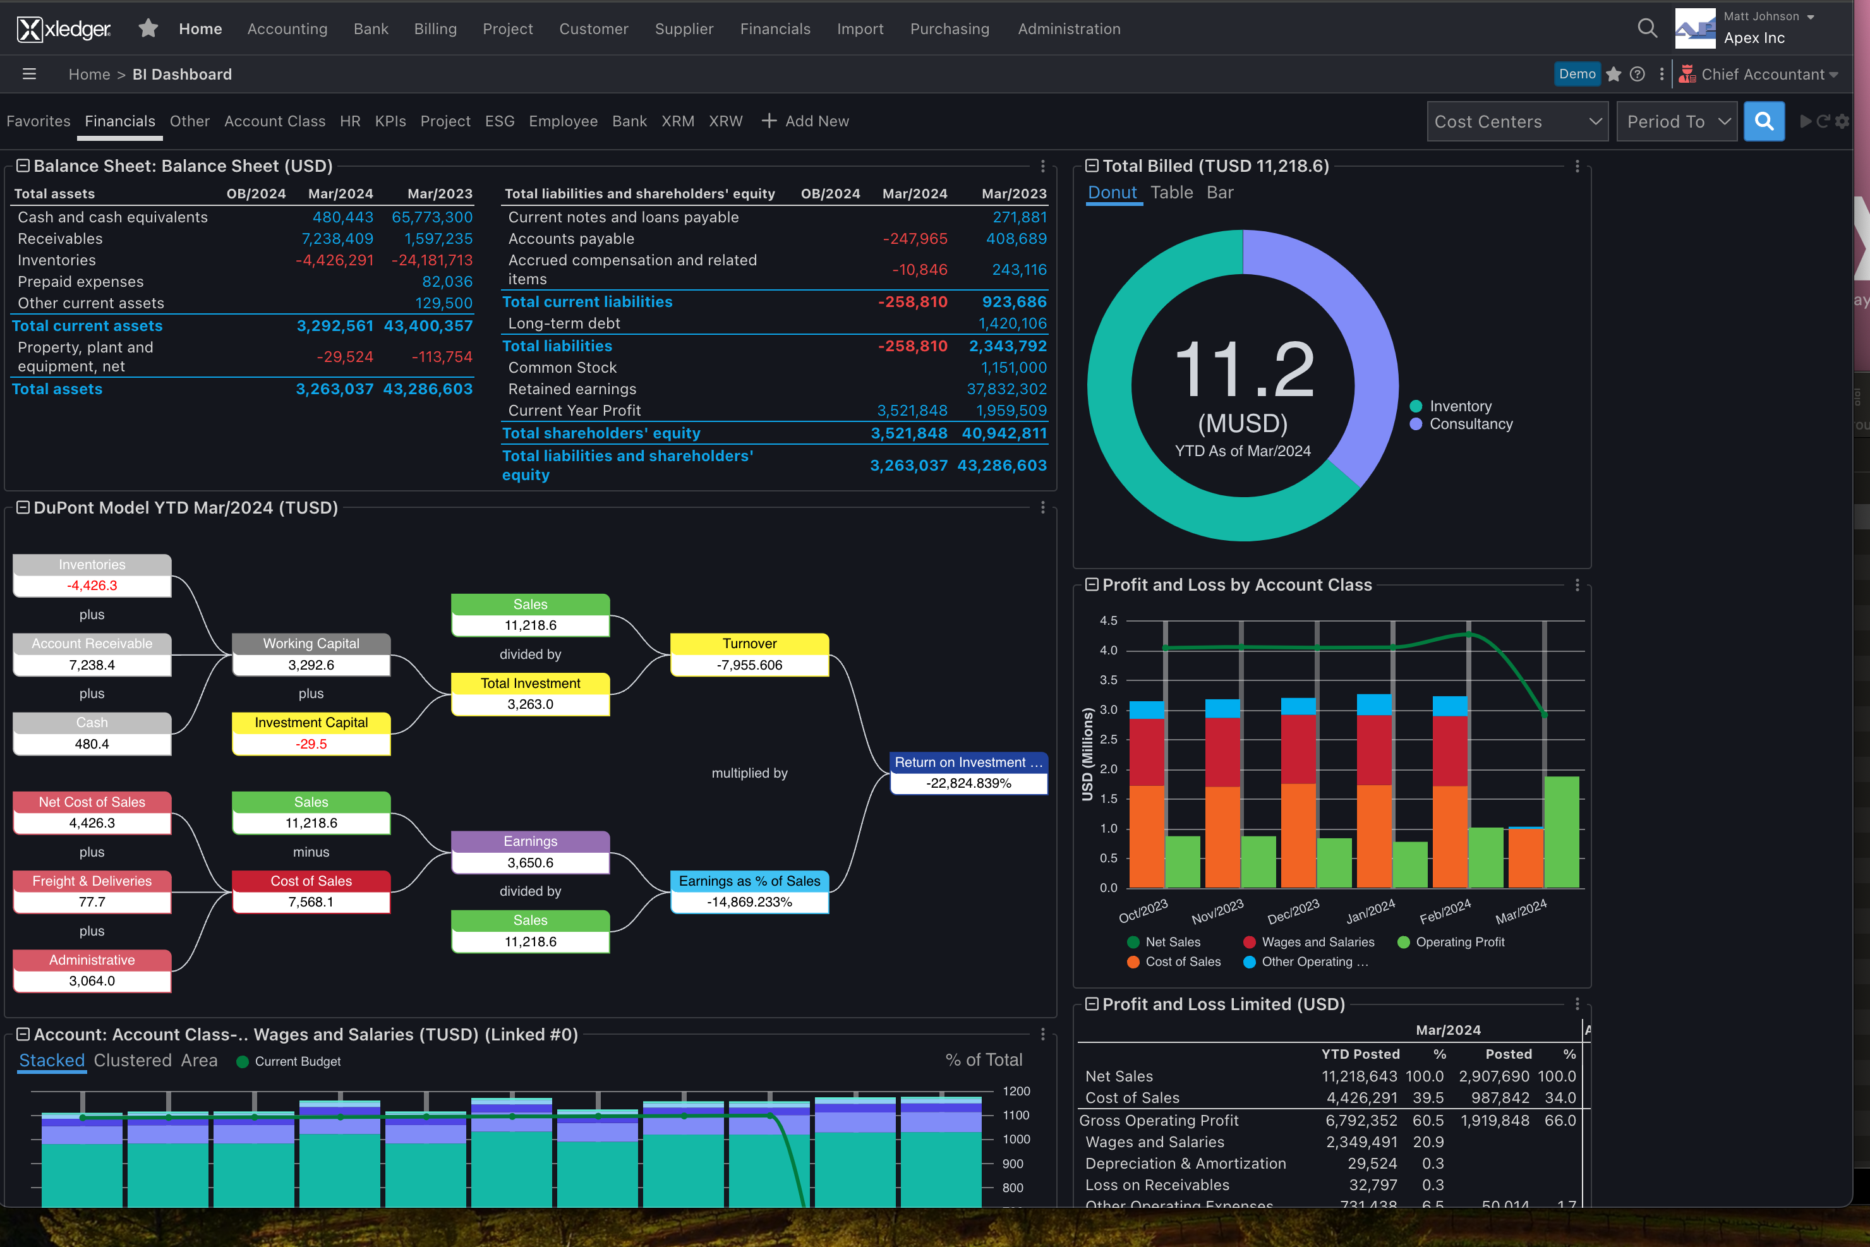Run the dashboard with the play icon
Screen dimensions: 1870x1247
point(1806,121)
